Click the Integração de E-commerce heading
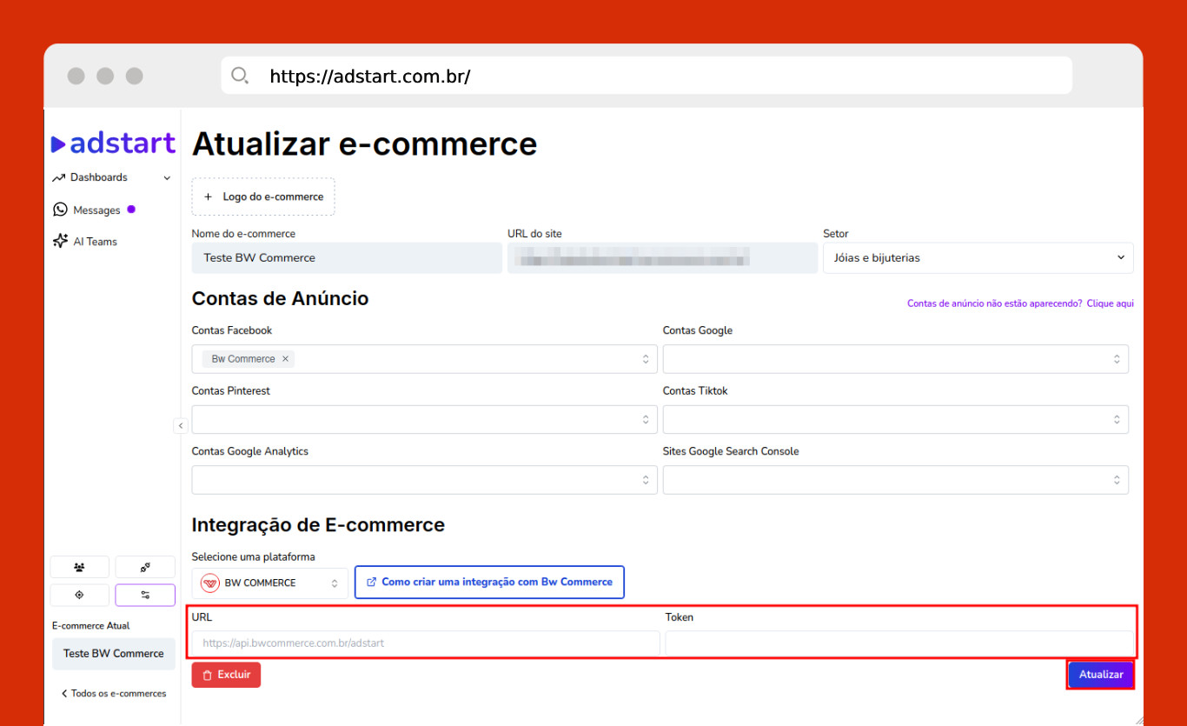This screenshot has height=726, width=1187. [318, 525]
